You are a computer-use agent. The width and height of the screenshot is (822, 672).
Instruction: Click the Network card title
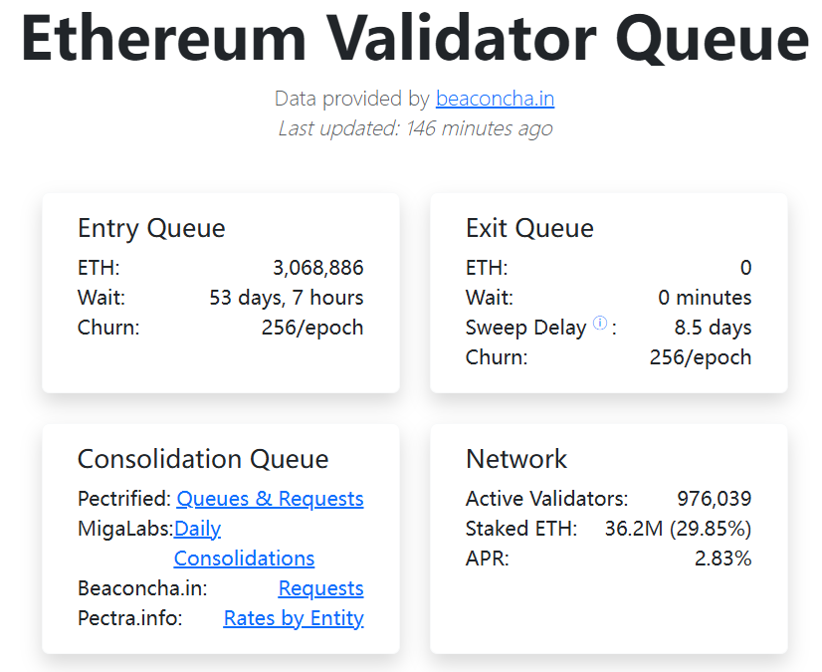click(516, 459)
